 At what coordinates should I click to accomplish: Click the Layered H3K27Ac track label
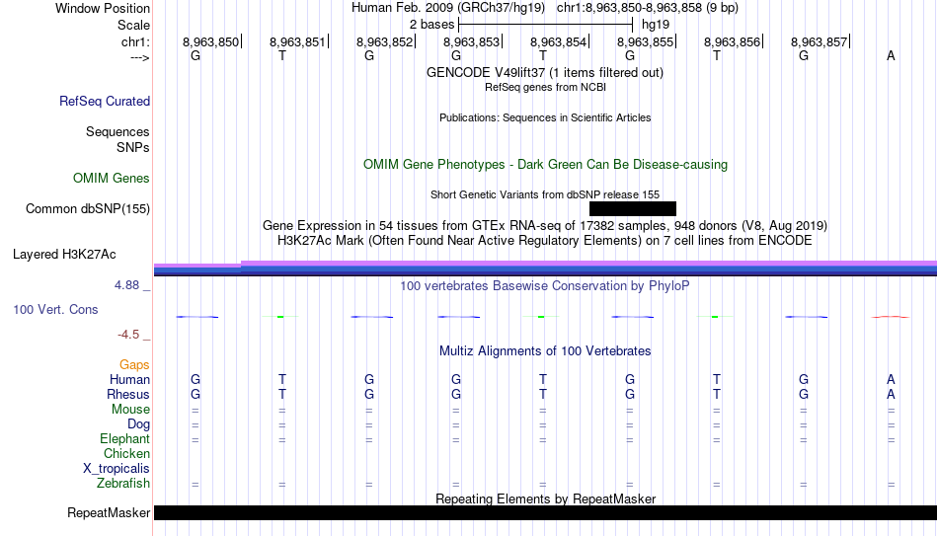click(x=64, y=255)
